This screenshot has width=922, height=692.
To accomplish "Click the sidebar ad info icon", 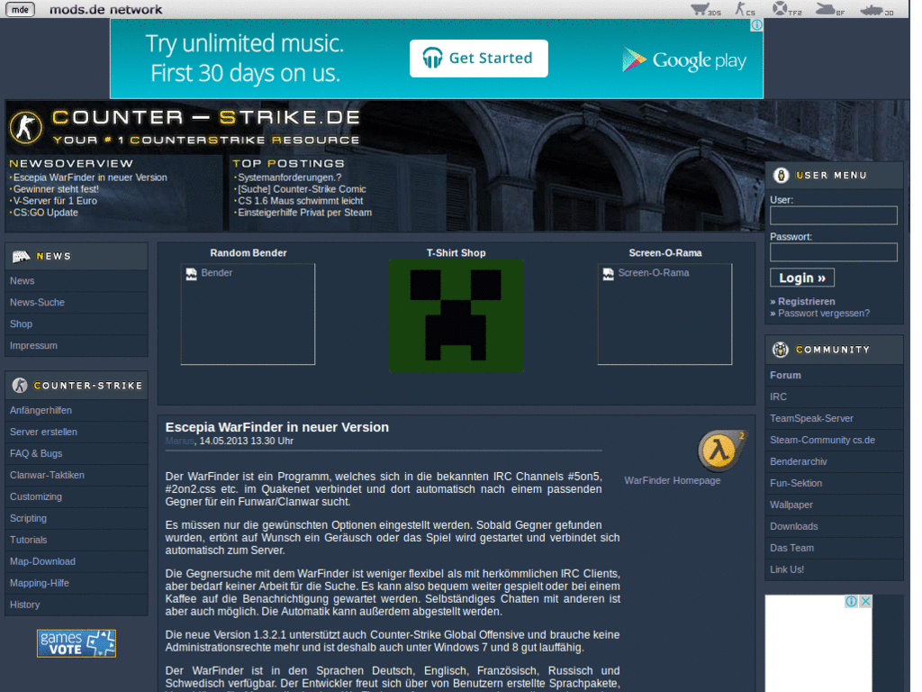I will tap(851, 601).
